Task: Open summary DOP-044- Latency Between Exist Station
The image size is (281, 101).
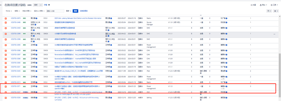Action: [x=78, y=18]
